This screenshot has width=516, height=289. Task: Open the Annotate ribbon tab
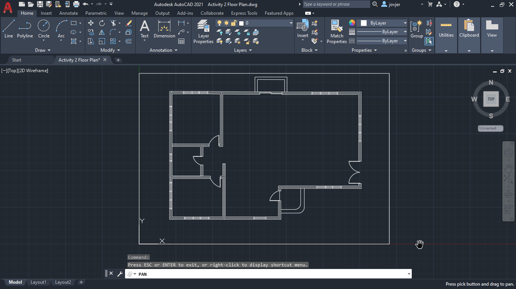[x=68, y=13]
